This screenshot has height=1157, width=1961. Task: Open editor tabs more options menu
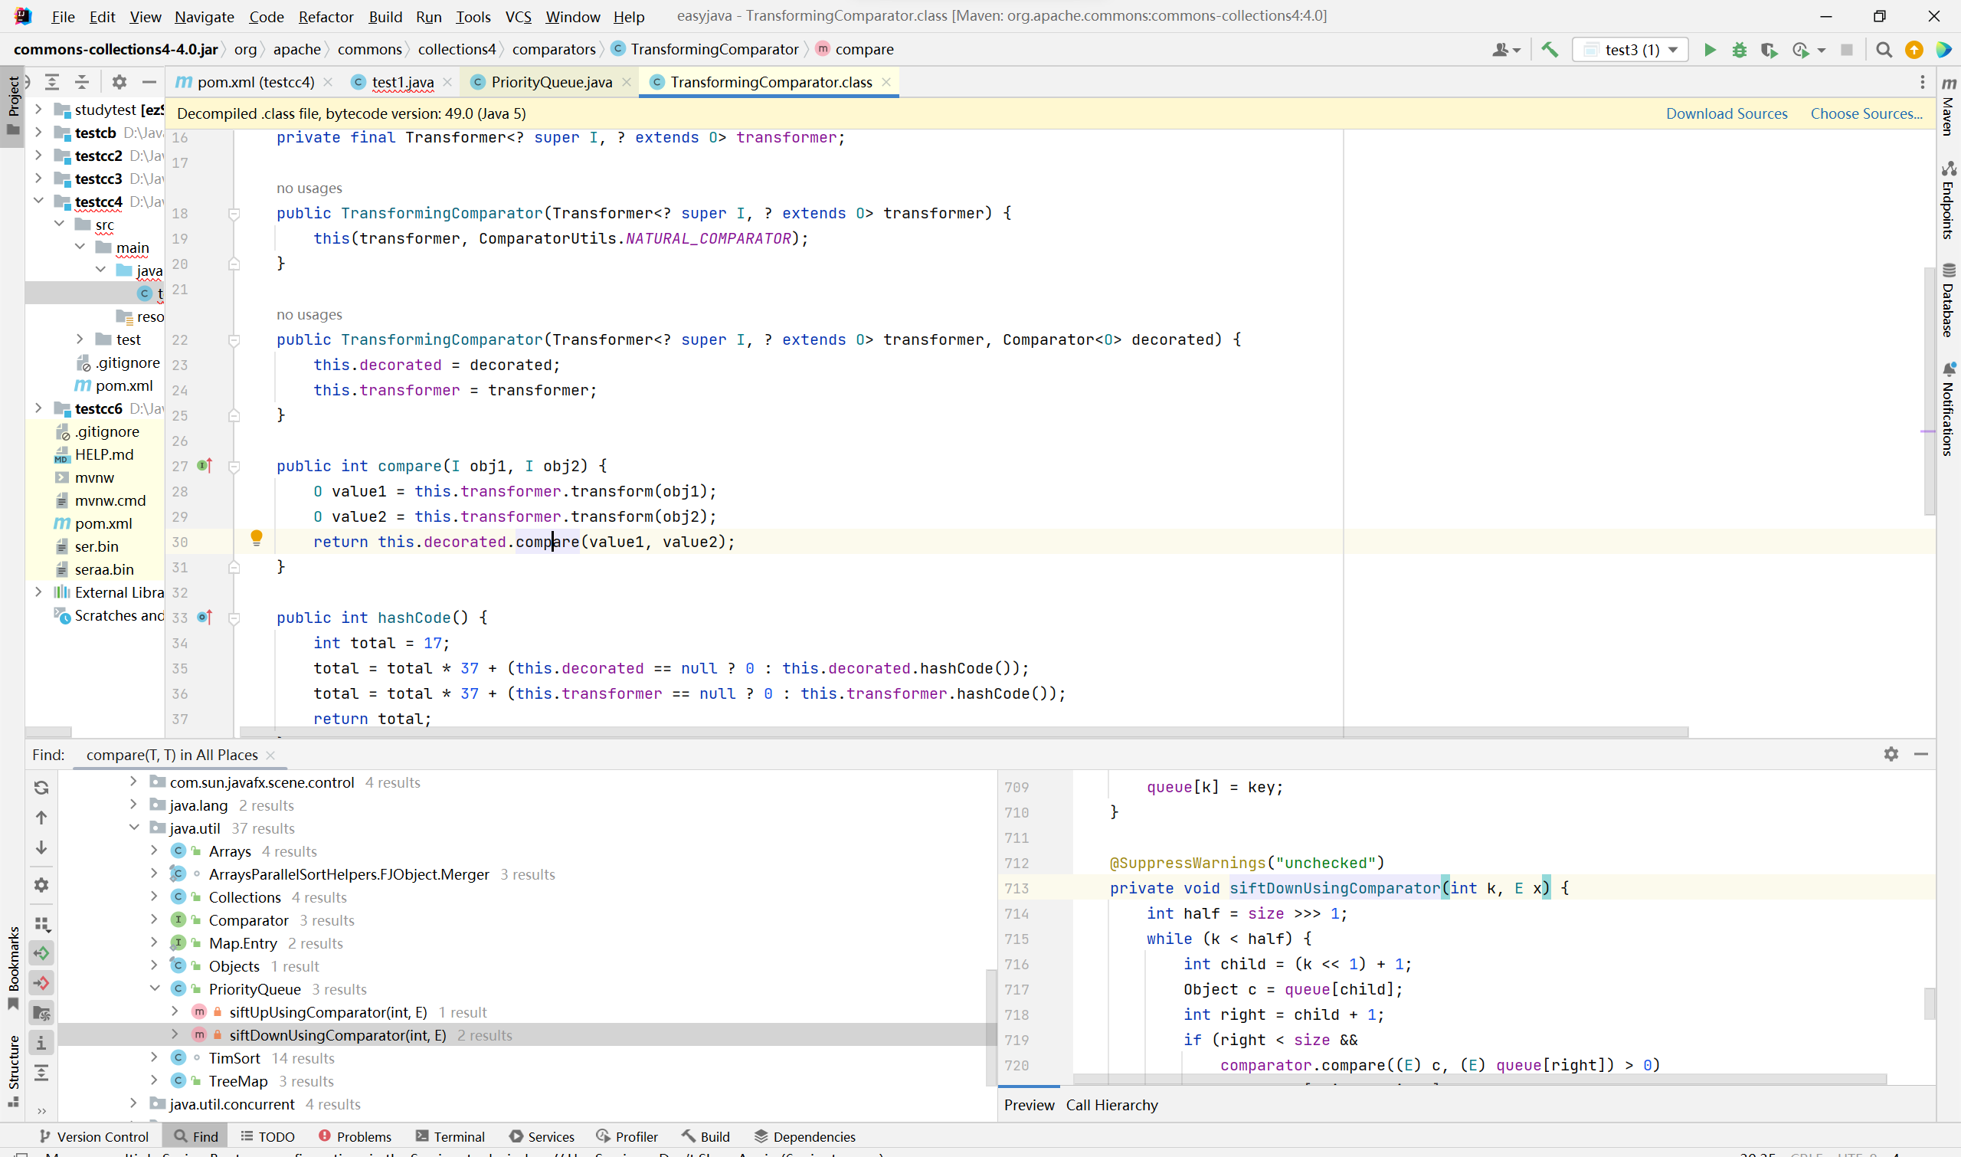click(x=1922, y=82)
